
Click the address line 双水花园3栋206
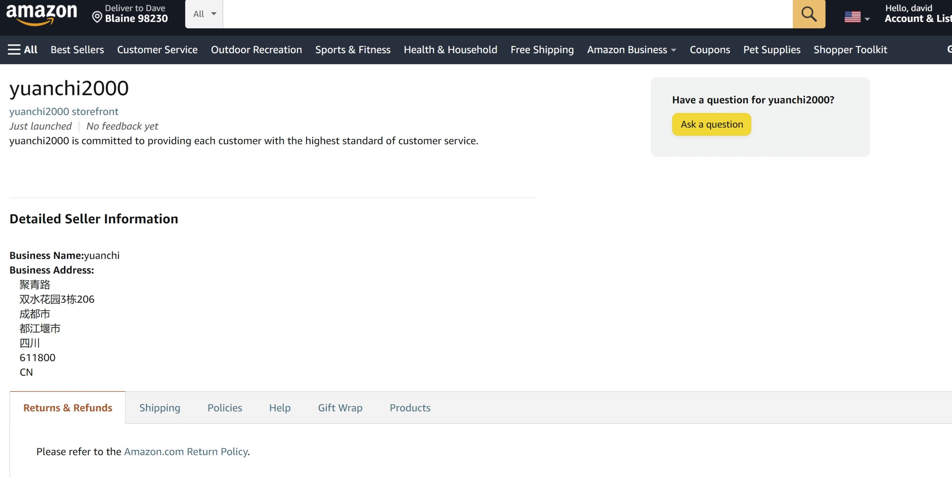[57, 299]
